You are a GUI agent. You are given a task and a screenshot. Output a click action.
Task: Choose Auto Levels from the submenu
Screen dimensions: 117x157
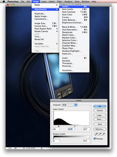click(x=74, y=9)
